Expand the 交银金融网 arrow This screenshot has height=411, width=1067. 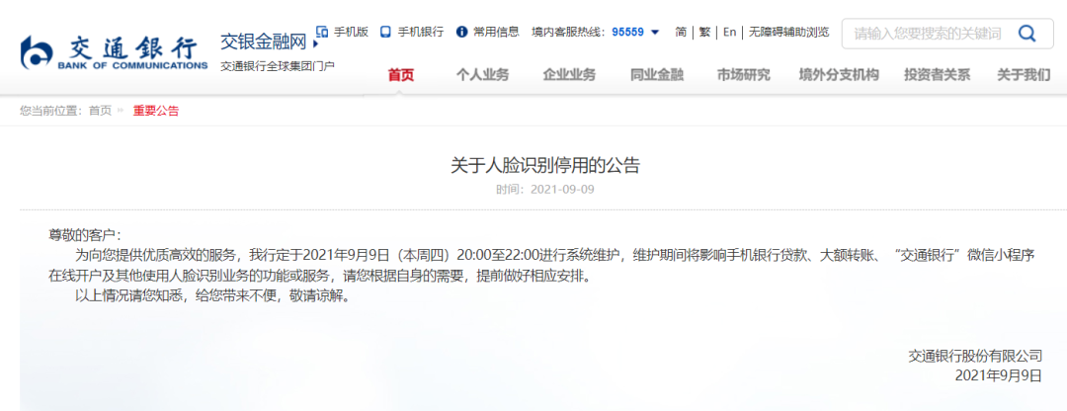pyautogui.click(x=314, y=44)
